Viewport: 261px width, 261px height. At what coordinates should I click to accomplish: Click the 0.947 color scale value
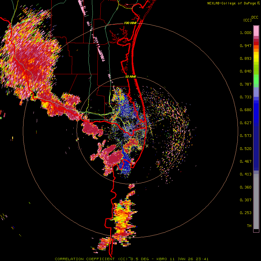(246, 46)
